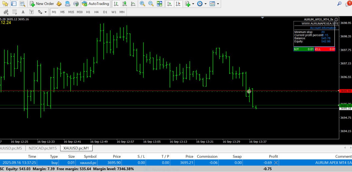Image resolution: width=352 pixels, height=172 pixels.
Task: Switch to the NZDCAD.pc,M15 chart tab
Action: pyautogui.click(x=43, y=148)
